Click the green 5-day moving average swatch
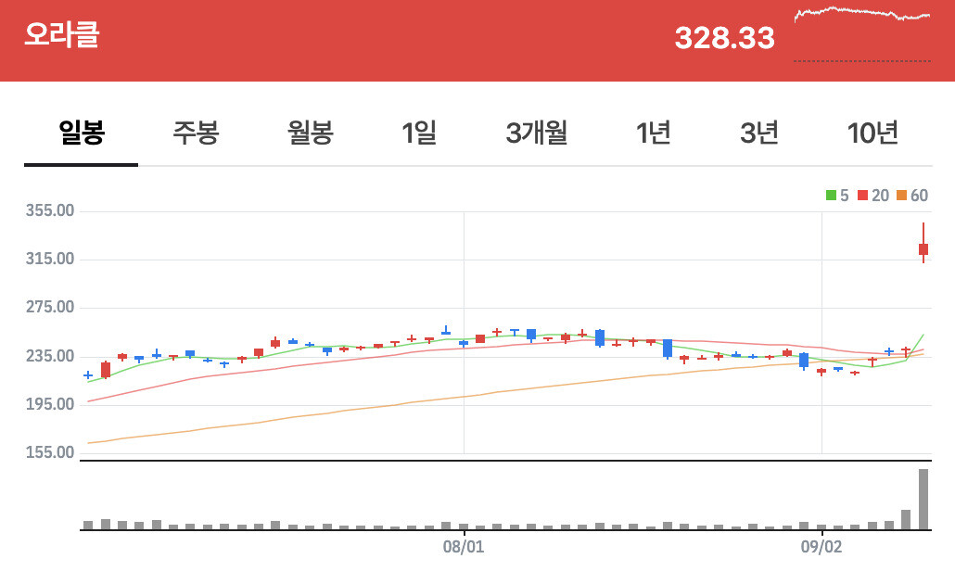This screenshot has height=571, width=955. pyautogui.click(x=831, y=196)
